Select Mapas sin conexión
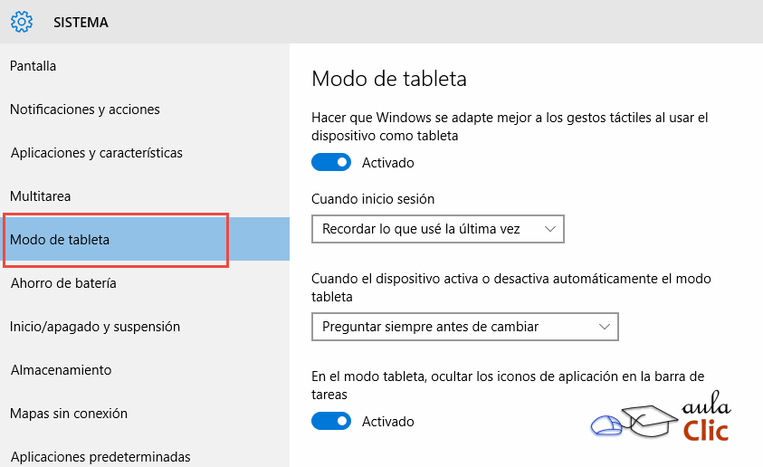 pyautogui.click(x=69, y=414)
